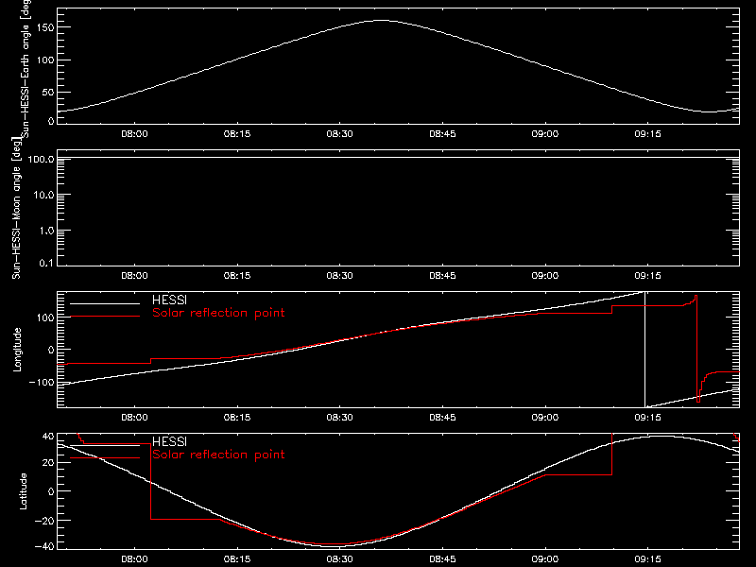Click the 150 tick on Earth angle plot
The width and height of the screenshot is (756, 567).
(x=44, y=27)
